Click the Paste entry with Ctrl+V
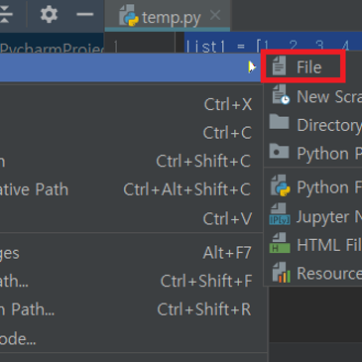The height and width of the screenshot is (362, 362). 132,218
